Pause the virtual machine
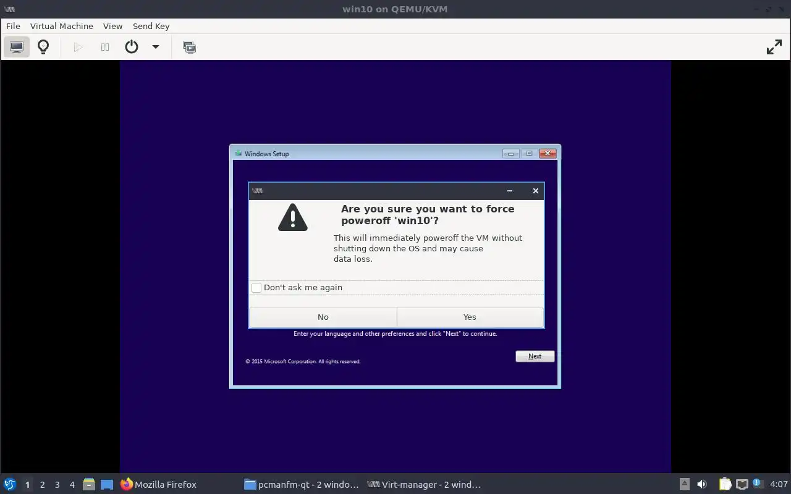 (105, 47)
